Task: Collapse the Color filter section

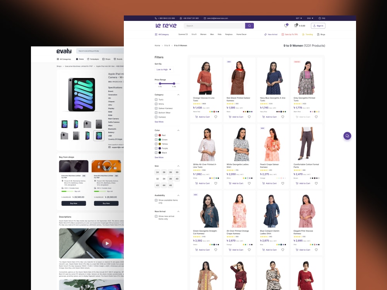Action: pos(178,130)
